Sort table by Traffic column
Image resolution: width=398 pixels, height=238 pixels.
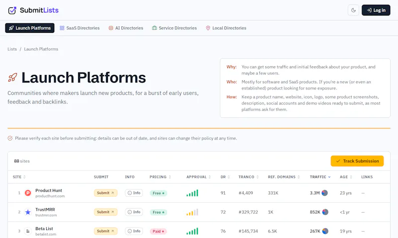[x=320, y=177]
